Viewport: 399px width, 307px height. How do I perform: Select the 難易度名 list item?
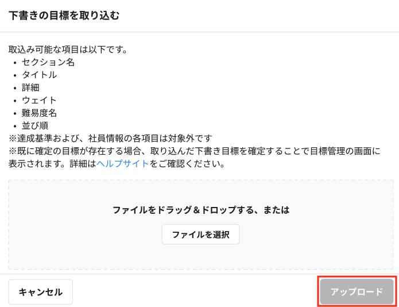40,113
